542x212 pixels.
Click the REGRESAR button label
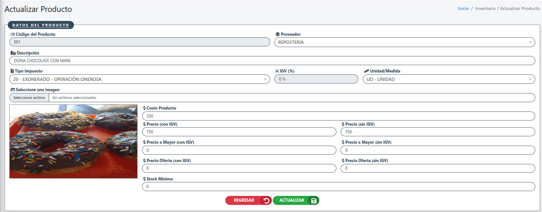(x=244, y=200)
